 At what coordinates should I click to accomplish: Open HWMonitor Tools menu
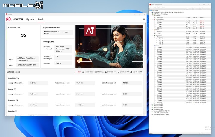159,7
